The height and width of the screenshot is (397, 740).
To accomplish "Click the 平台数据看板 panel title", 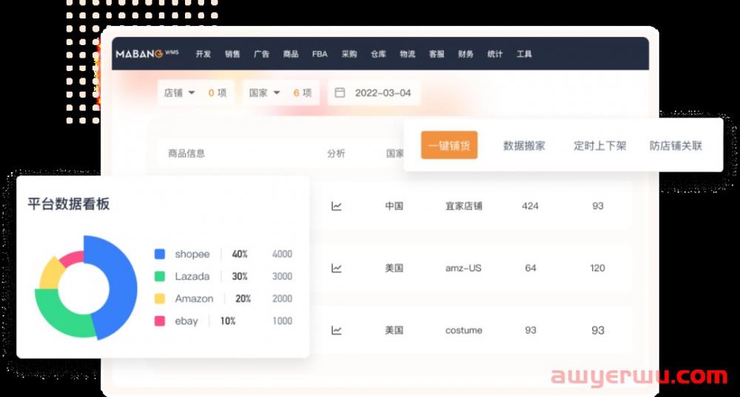I will tap(68, 204).
